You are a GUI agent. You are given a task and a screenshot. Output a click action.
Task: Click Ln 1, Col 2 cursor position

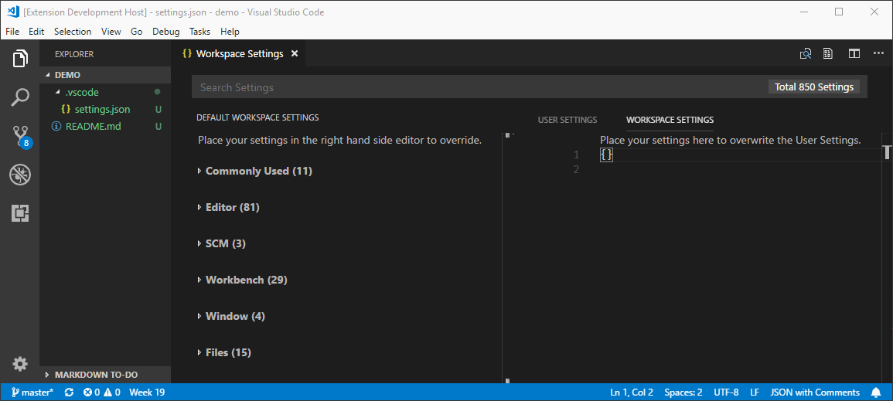(632, 392)
